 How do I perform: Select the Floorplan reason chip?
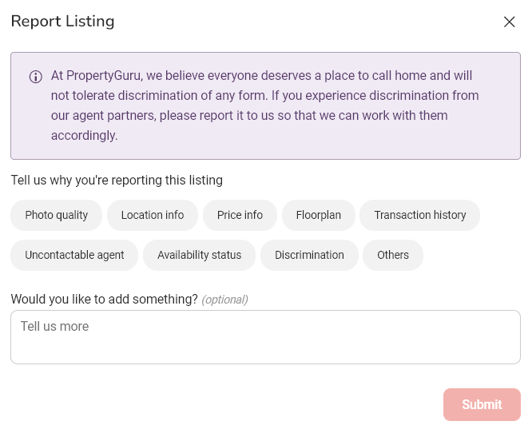click(x=318, y=215)
